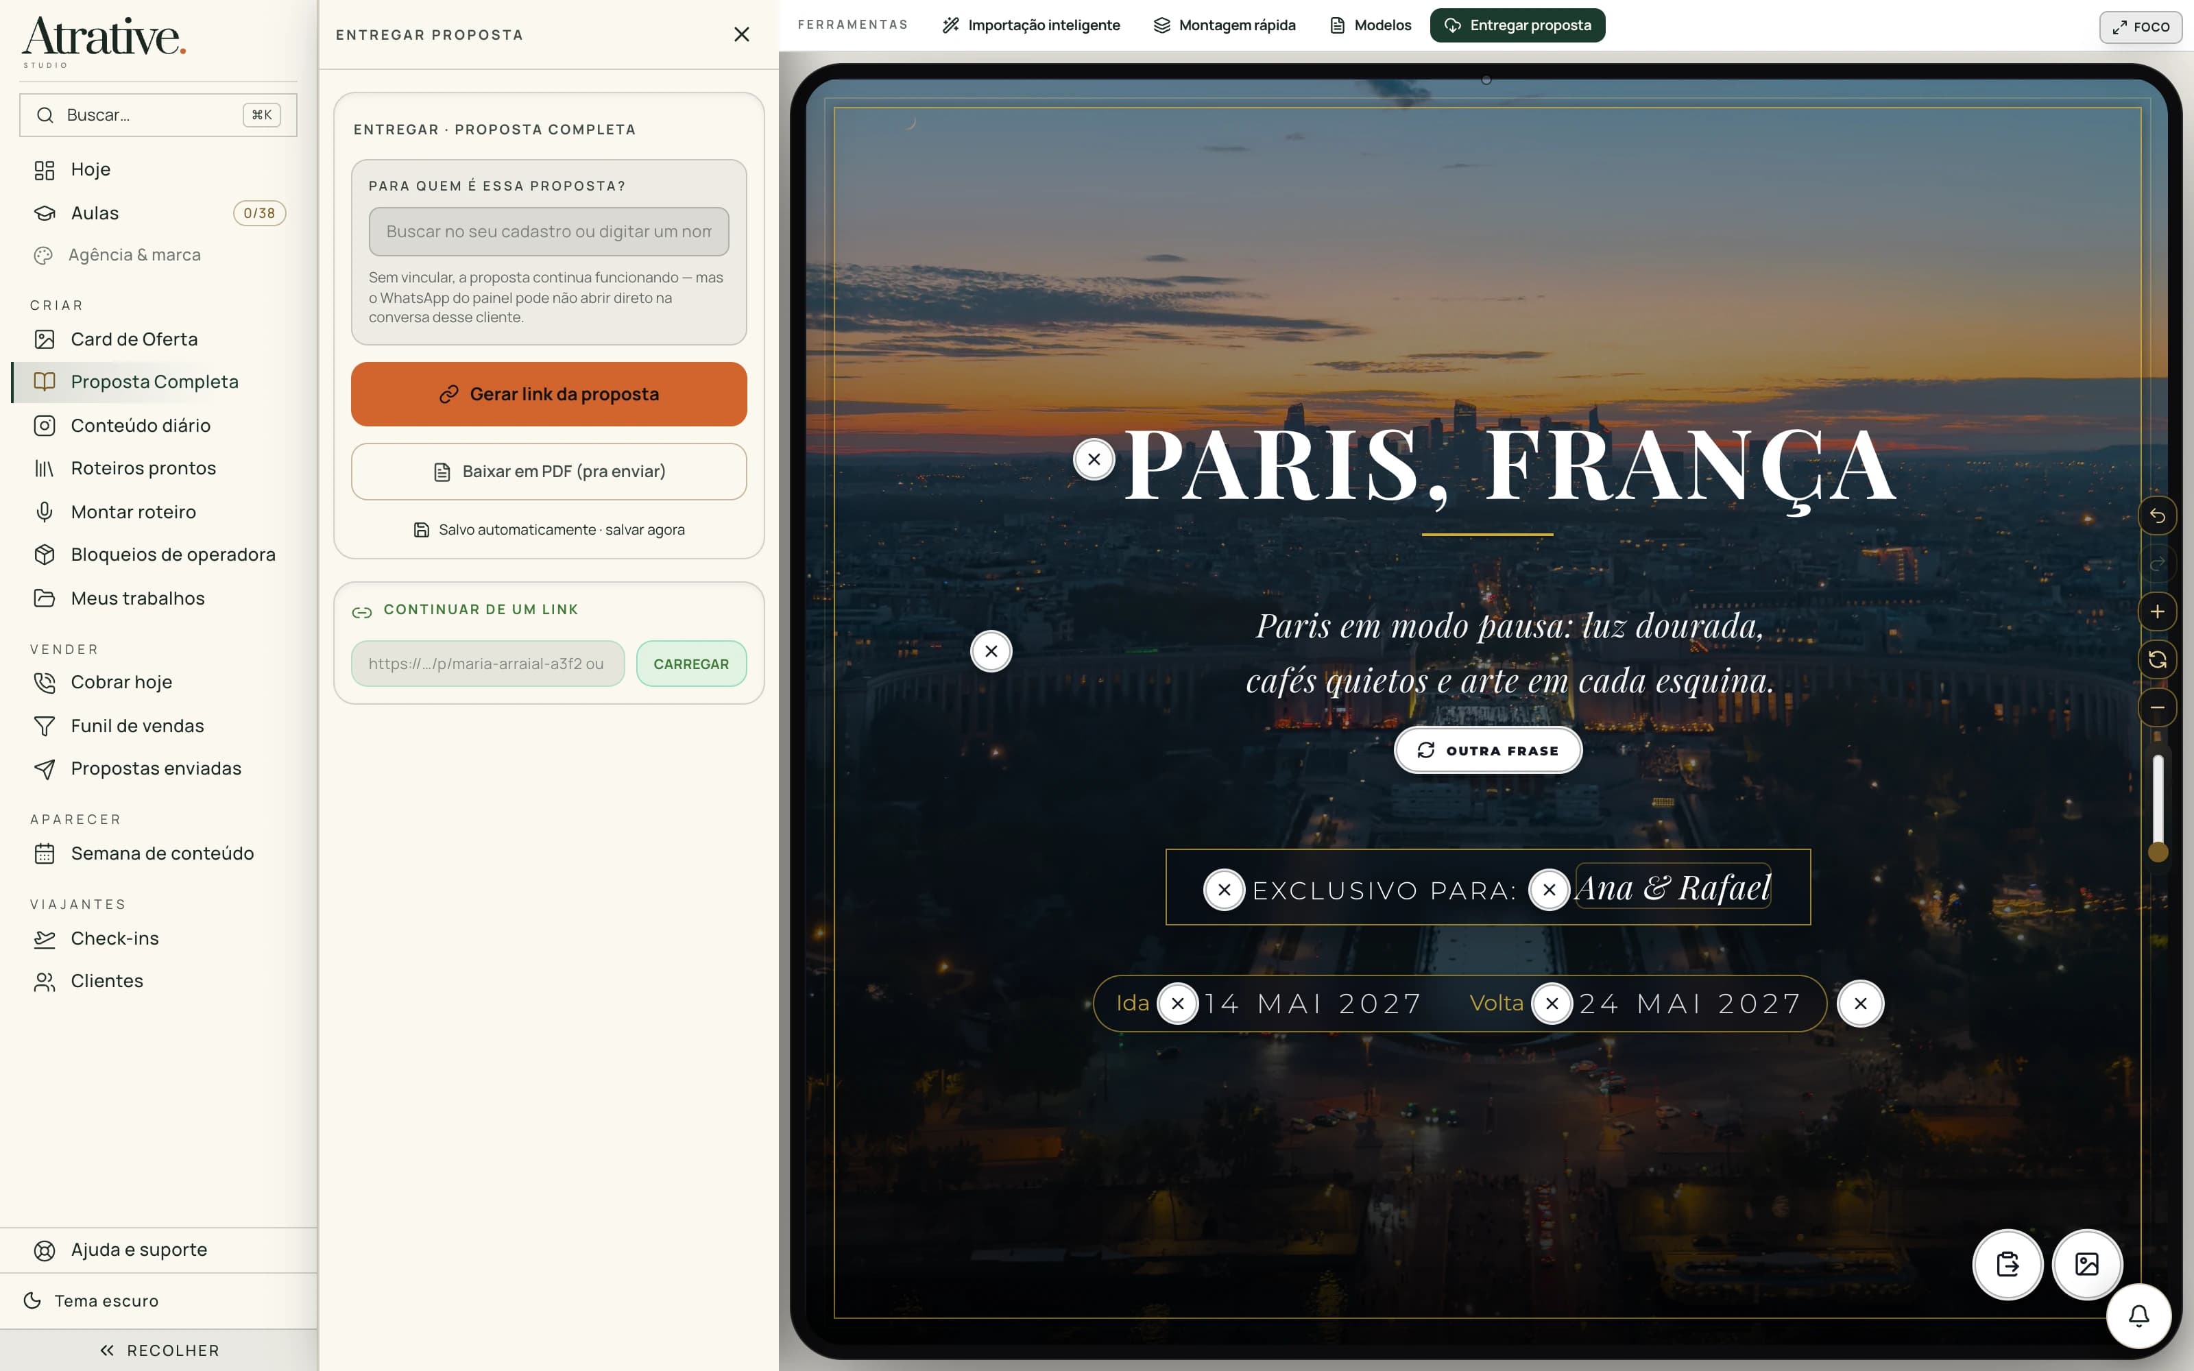2194x1371 pixels.
Task: Click CARREGAR button
Action: (691, 664)
